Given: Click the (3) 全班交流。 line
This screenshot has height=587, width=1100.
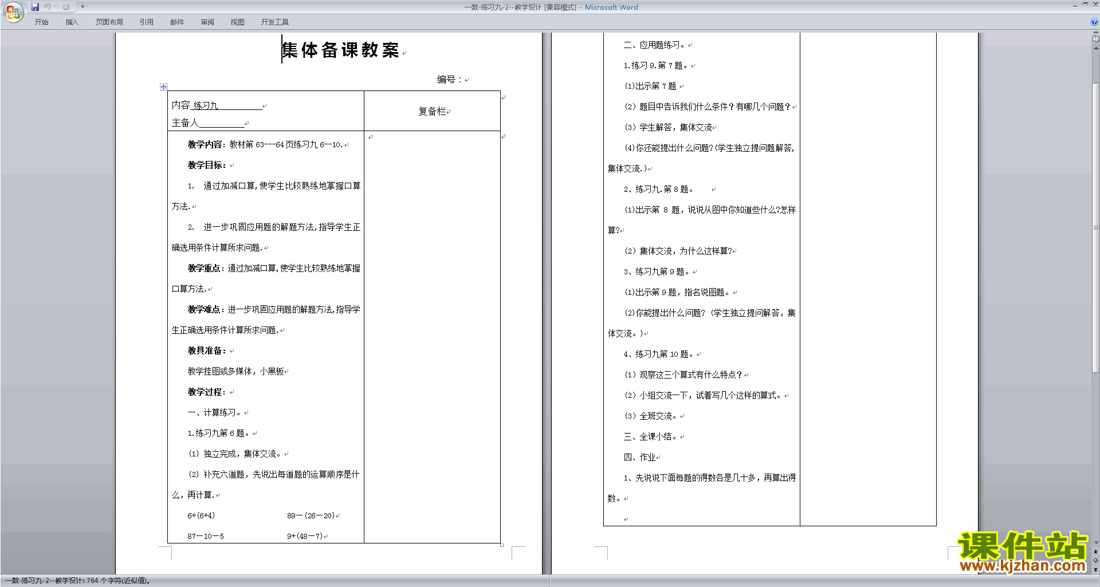Looking at the screenshot, I should pyautogui.click(x=651, y=416).
